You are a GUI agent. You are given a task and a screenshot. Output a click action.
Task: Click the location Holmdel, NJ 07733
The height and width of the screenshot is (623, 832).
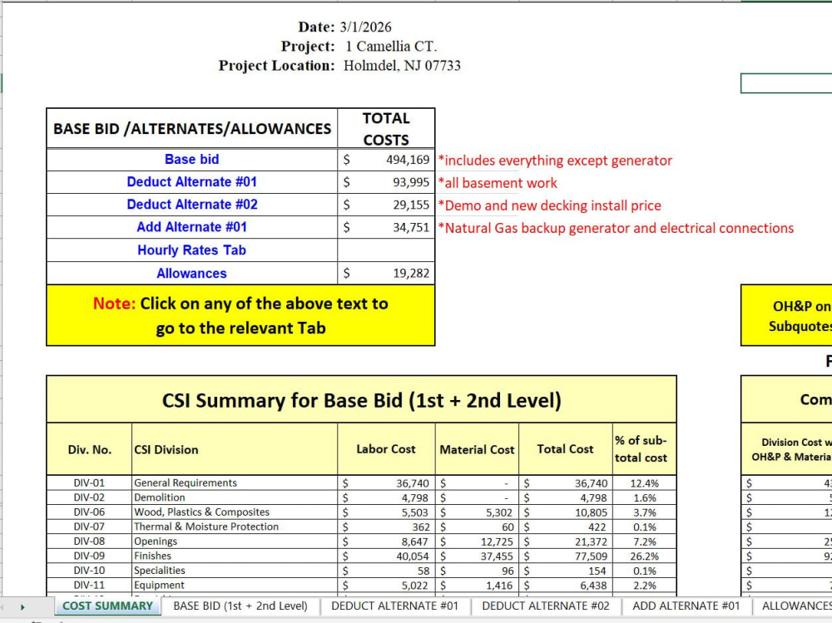click(x=402, y=66)
